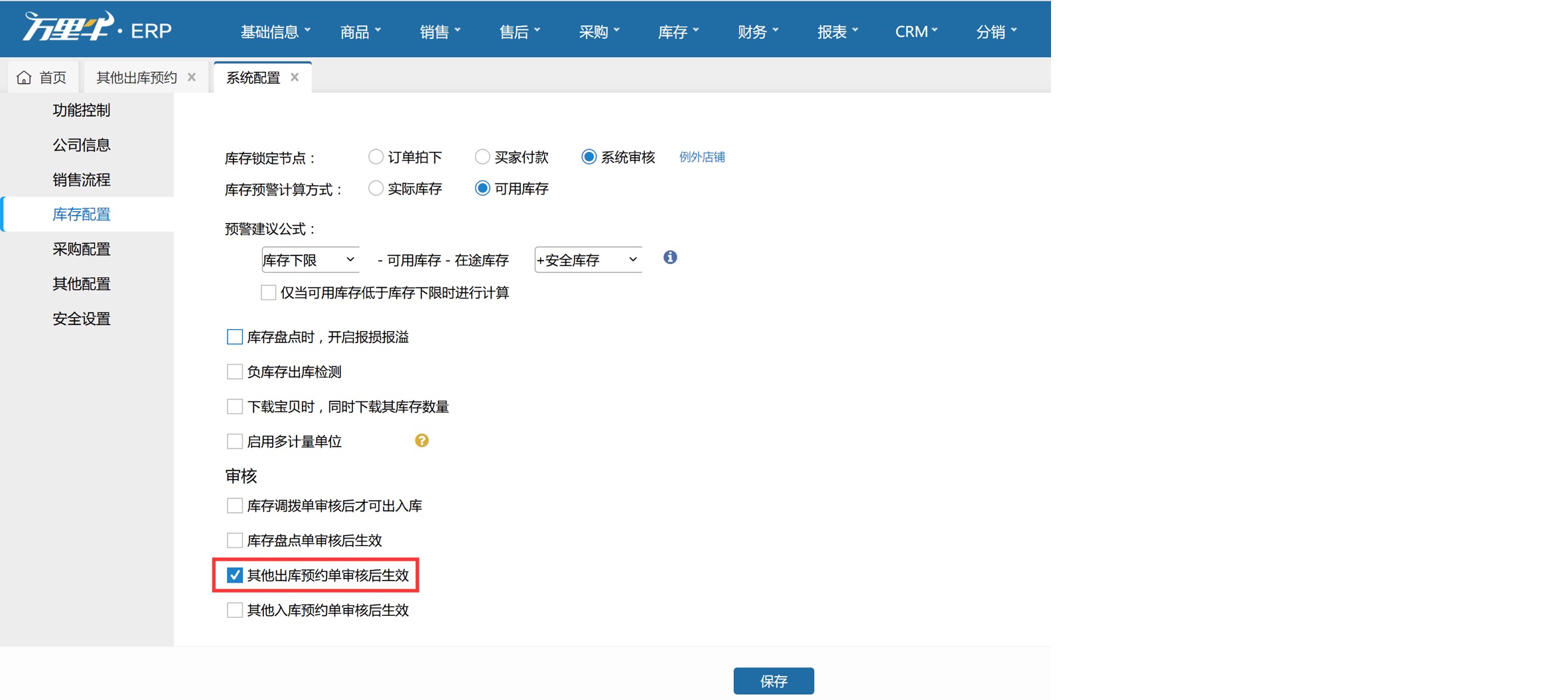Expand the 售后 menu
Viewport: 1548px width, 700px height.
click(520, 31)
